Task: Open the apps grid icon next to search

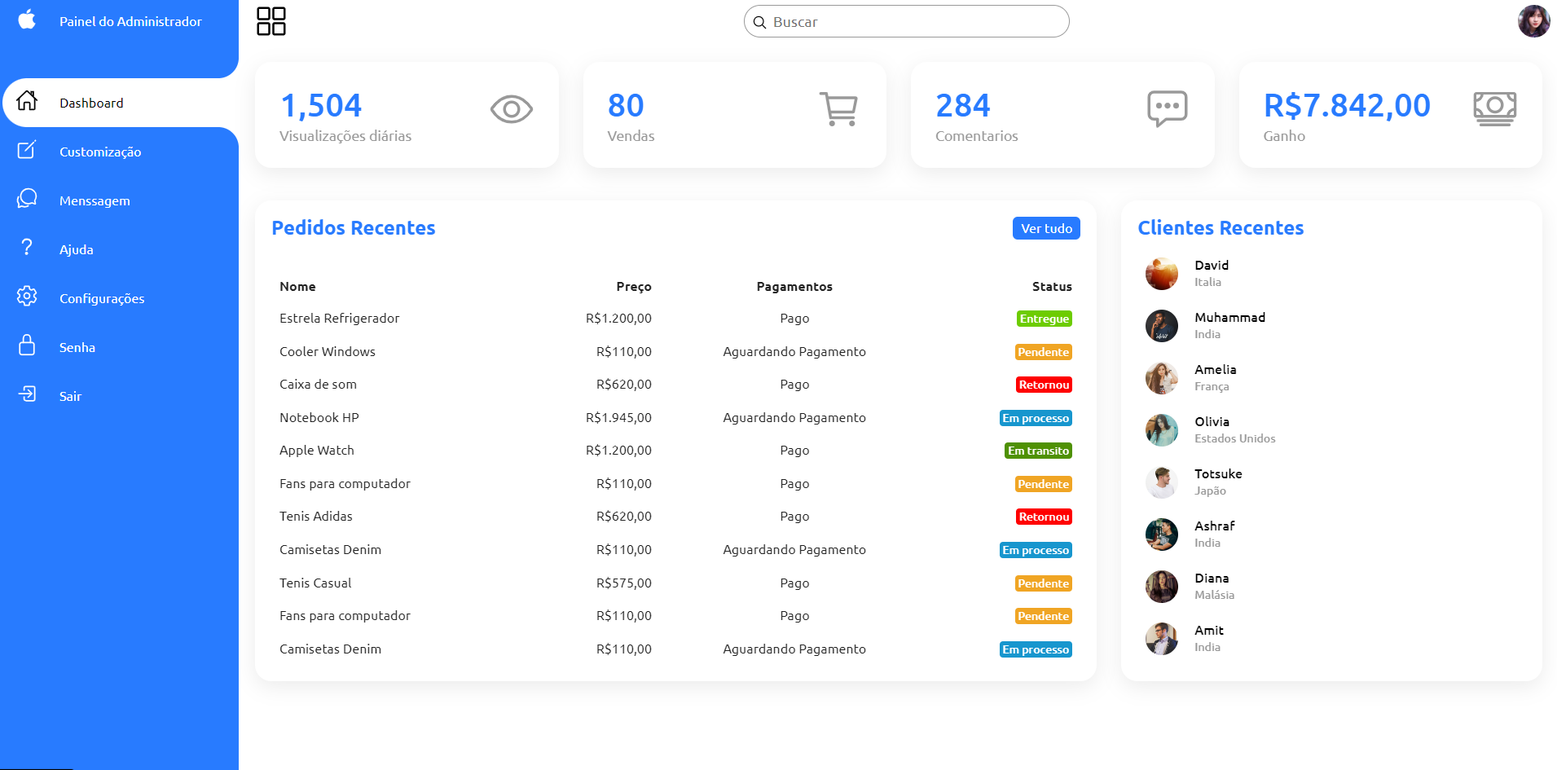Action: pyautogui.click(x=271, y=21)
